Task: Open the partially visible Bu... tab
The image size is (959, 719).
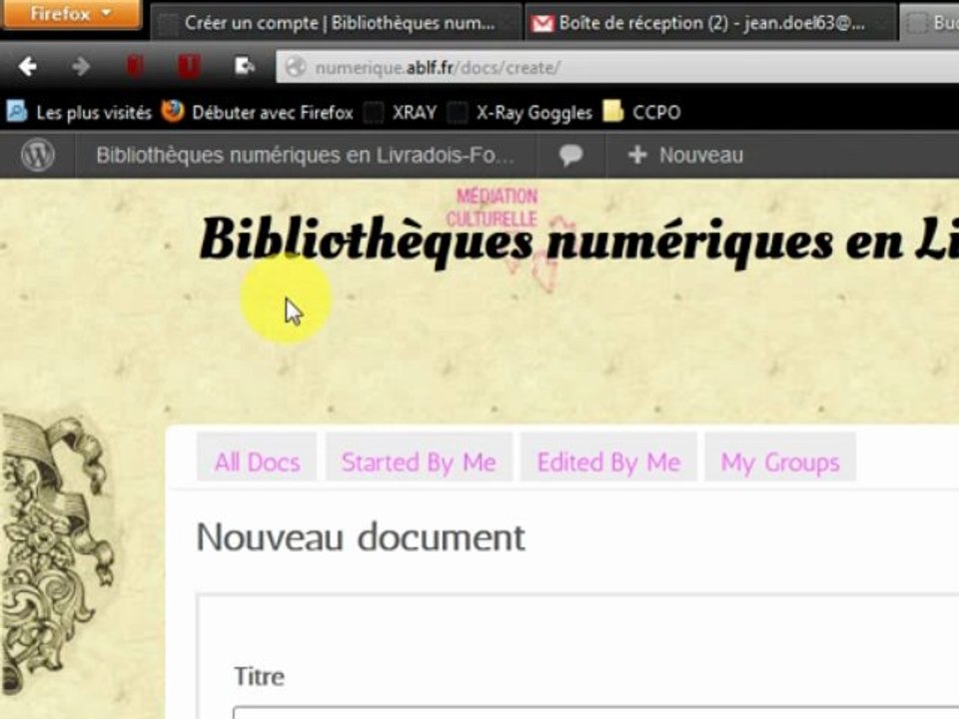Action: coord(930,23)
